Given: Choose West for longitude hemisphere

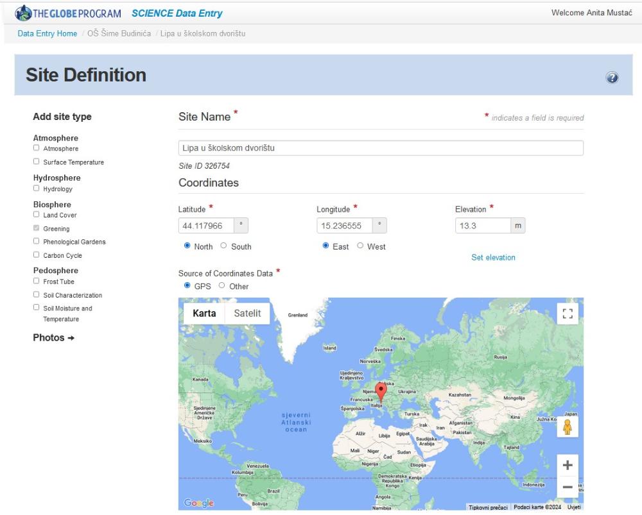Looking at the screenshot, I should (360, 246).
